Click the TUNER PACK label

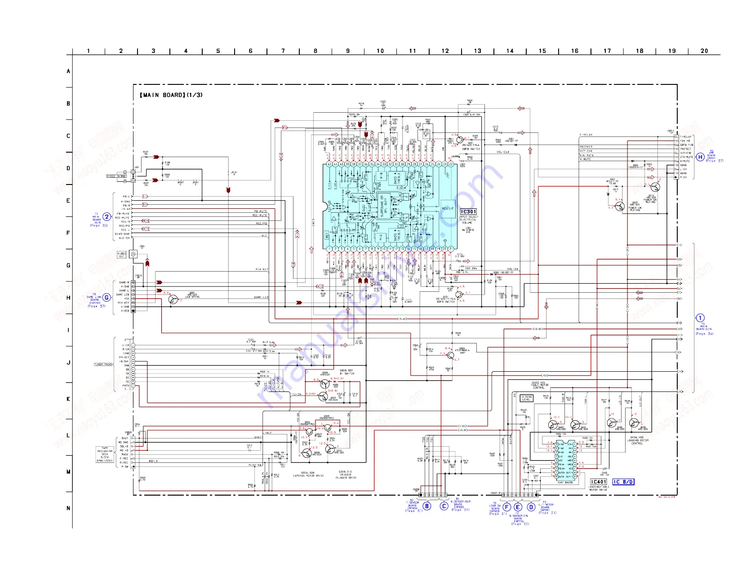103,365
